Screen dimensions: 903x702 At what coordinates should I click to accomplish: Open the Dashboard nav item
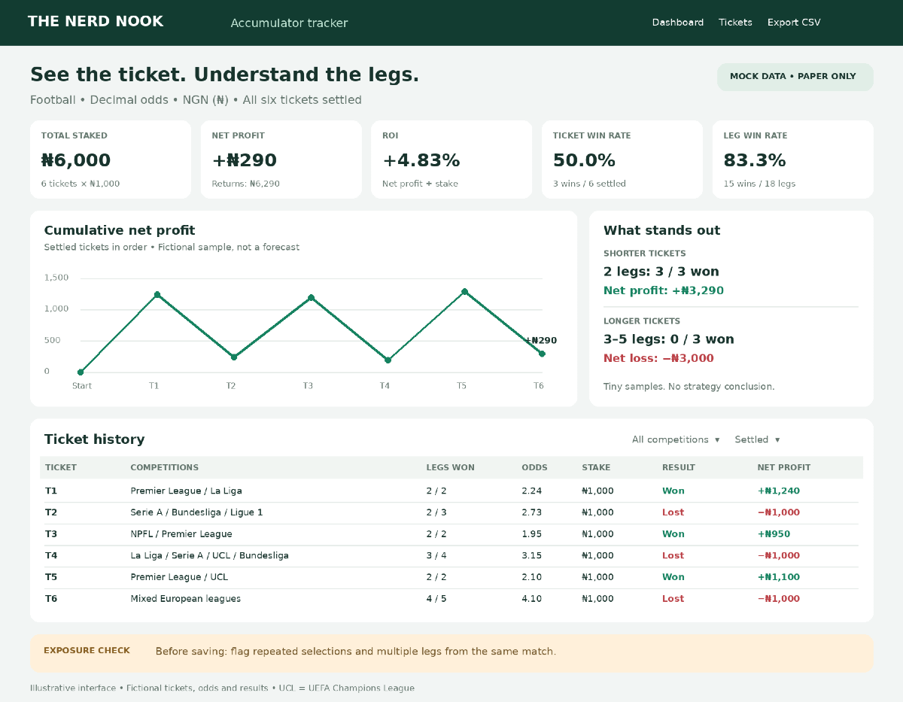677,23
